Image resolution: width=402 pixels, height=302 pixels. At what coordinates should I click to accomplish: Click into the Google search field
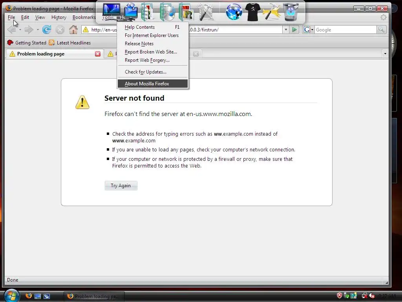click(x=345, y=30)
